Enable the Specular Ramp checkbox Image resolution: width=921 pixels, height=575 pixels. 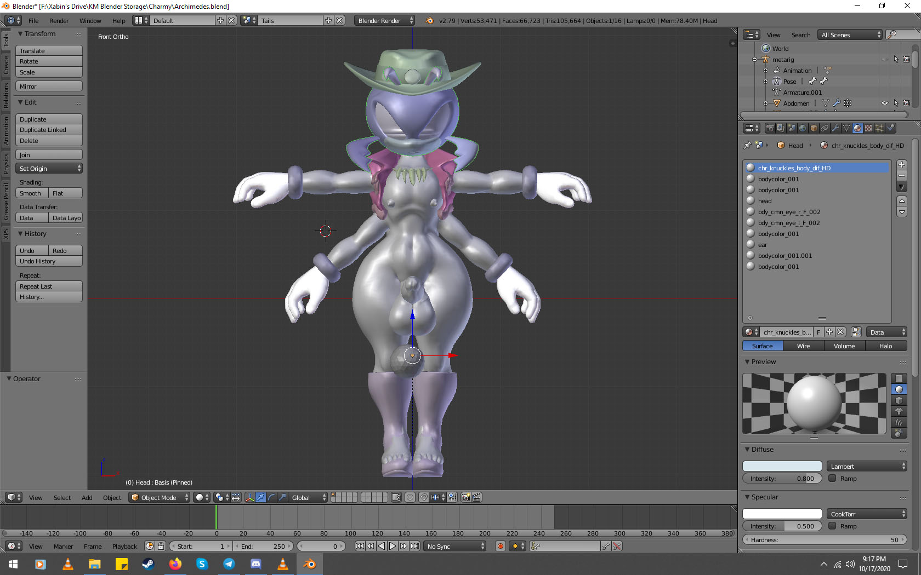pyautogui.click(x=832, y=526)
